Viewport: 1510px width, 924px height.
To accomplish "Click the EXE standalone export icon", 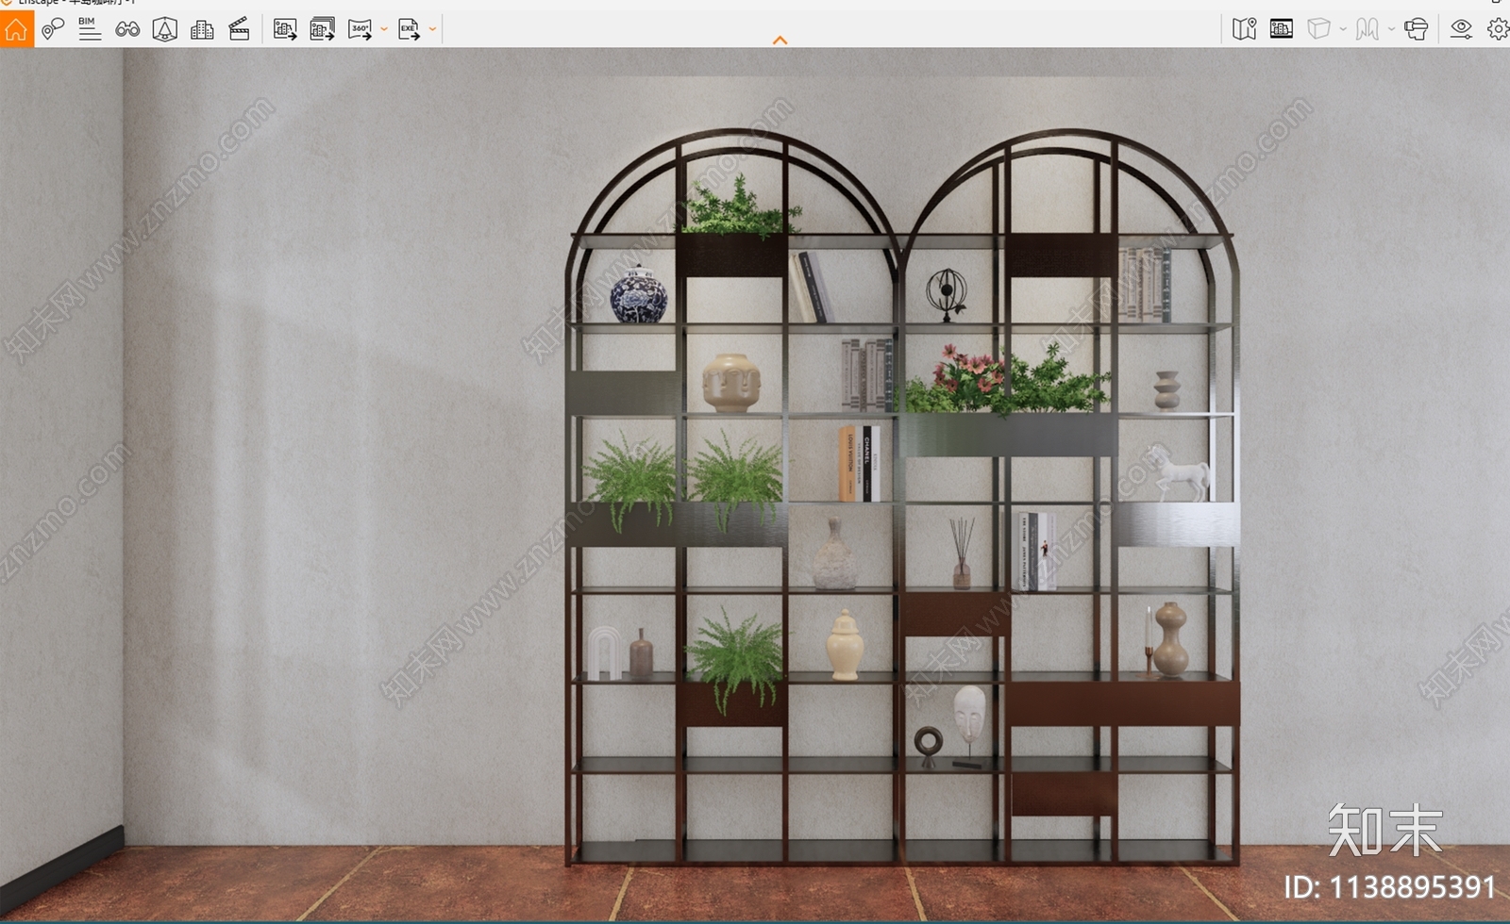I will pos(410,29).
